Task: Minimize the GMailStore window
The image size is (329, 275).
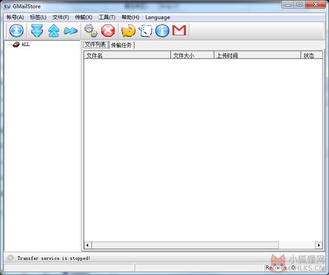Action: point(288,5)
